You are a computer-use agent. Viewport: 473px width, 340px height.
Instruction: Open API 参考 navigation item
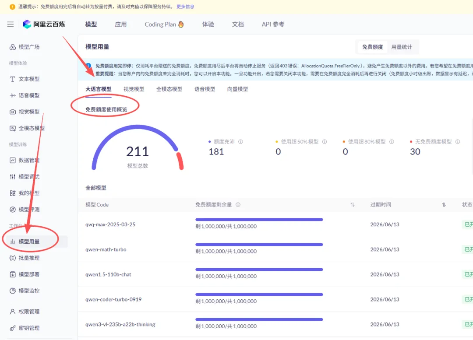click(x=273, y=24)
